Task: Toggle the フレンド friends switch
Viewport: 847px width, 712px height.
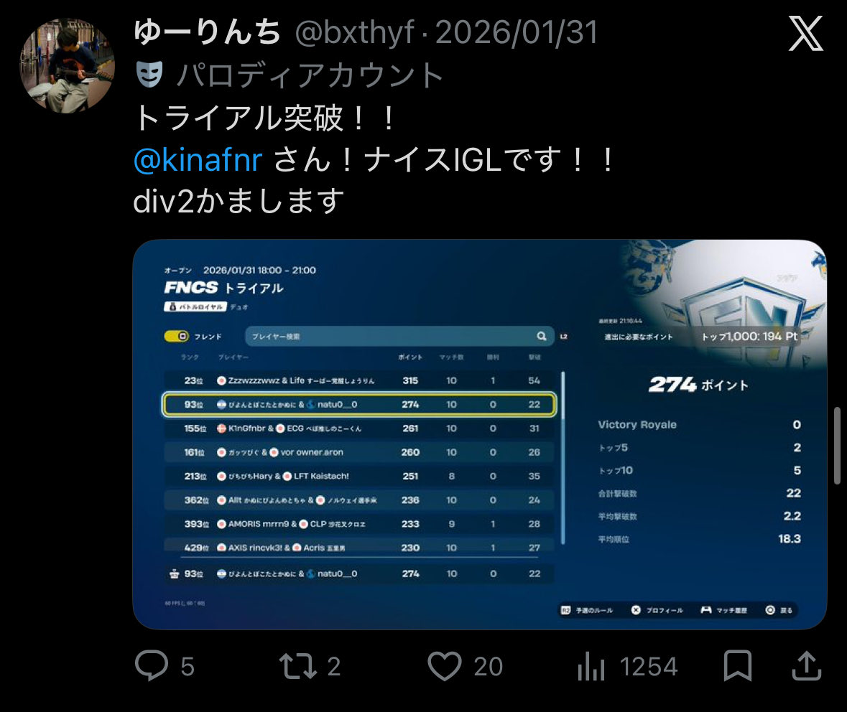Action: [176, 337]
